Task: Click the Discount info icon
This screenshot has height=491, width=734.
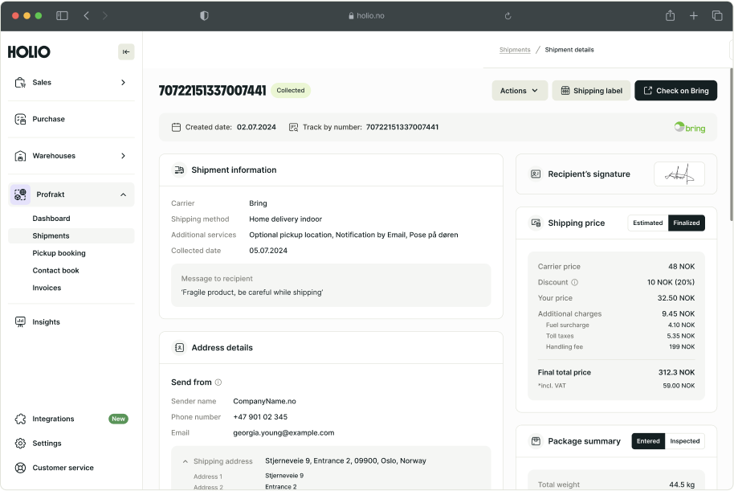Action: pyautogui.click(x=574, y=282)
